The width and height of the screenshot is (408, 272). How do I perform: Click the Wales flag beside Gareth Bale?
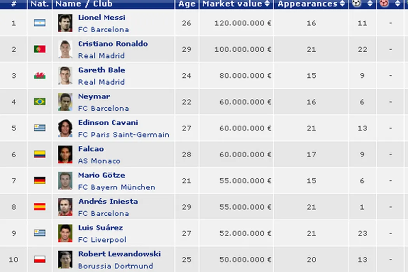pyautogui.click(x=40, y=75)
